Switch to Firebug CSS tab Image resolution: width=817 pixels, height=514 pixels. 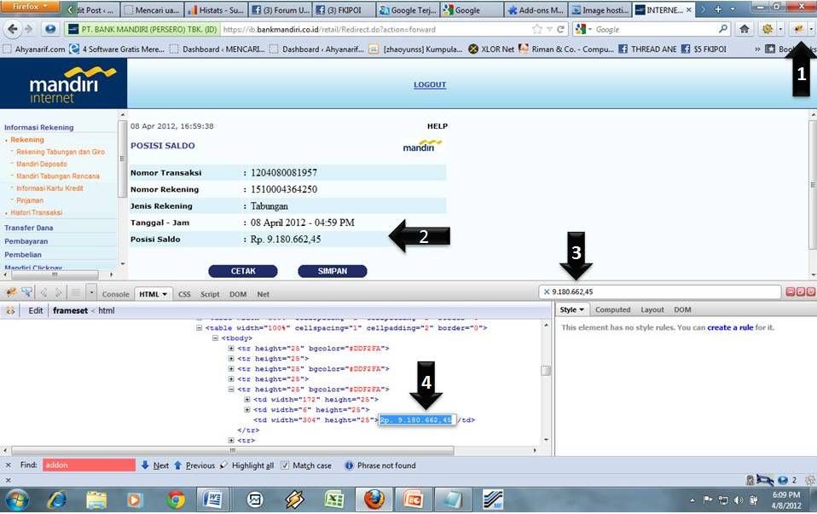click(x=184, y=294)
